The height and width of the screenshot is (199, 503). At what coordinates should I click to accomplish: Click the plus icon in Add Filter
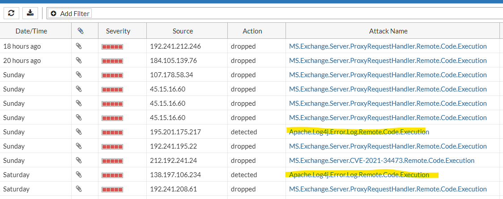click(x=54, y=14)
